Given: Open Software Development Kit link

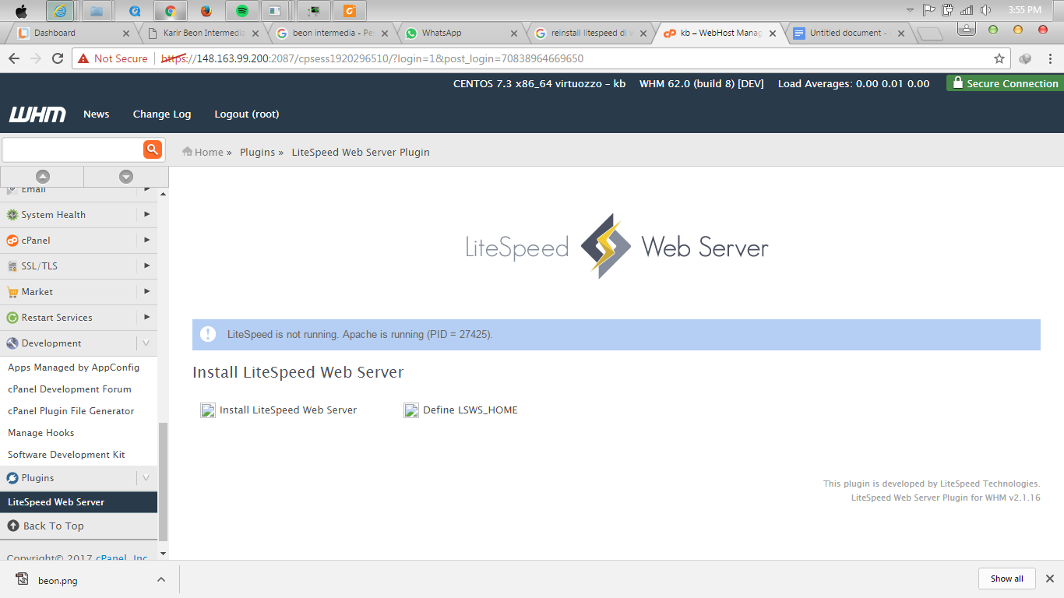Looking at the screenshot, I should [x=66, y=455].
